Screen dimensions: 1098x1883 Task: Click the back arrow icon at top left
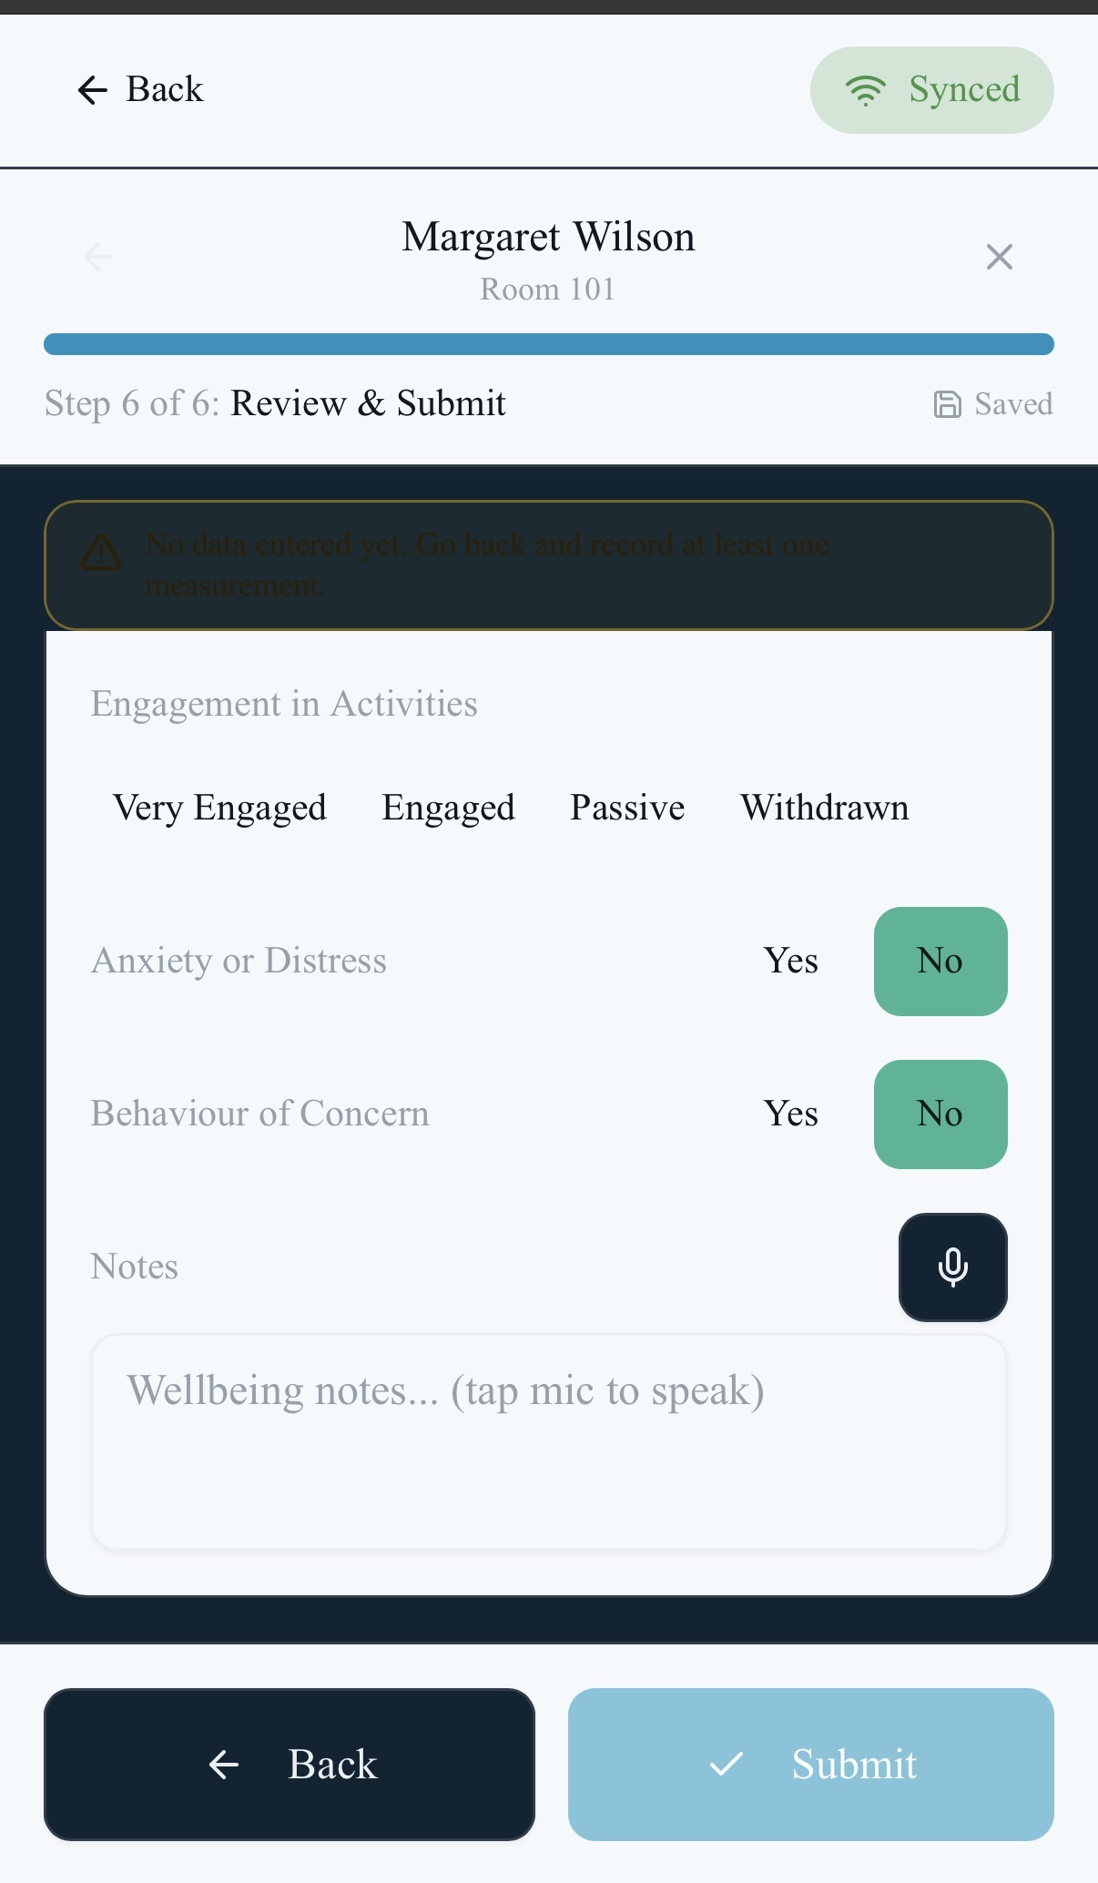tap(91, 89)
